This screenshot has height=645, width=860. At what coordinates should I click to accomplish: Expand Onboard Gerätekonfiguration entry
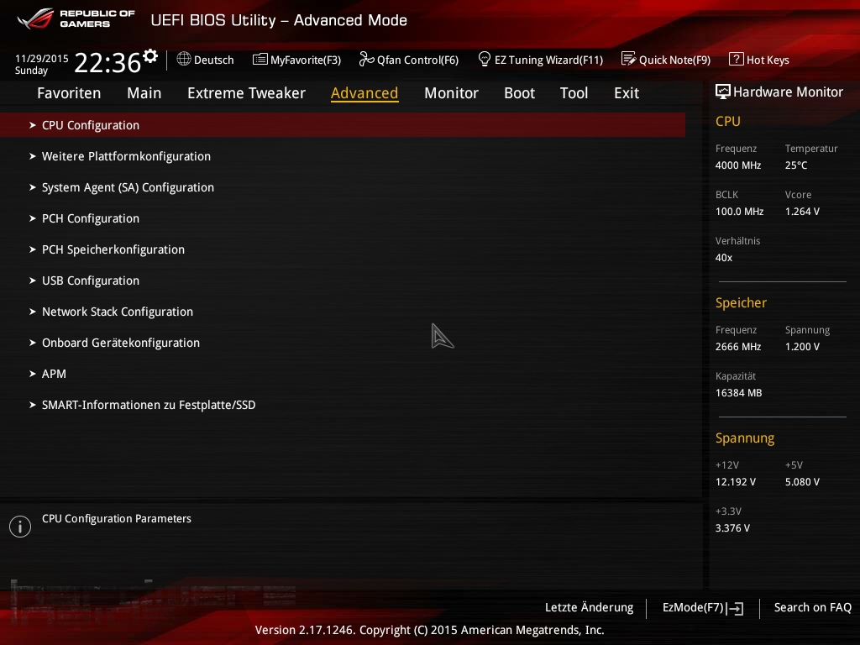tap(121, 343)
